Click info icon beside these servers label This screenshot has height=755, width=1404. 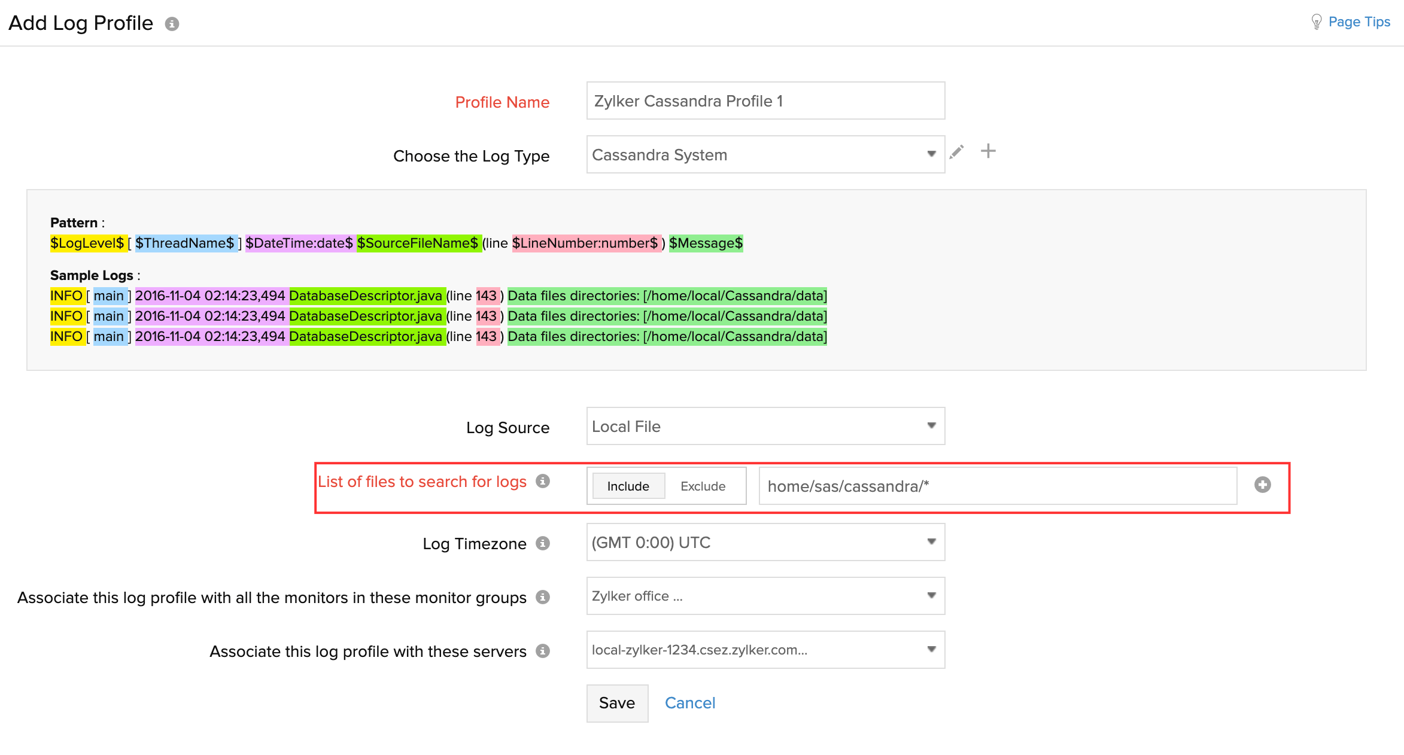click(x=542, y=651)
